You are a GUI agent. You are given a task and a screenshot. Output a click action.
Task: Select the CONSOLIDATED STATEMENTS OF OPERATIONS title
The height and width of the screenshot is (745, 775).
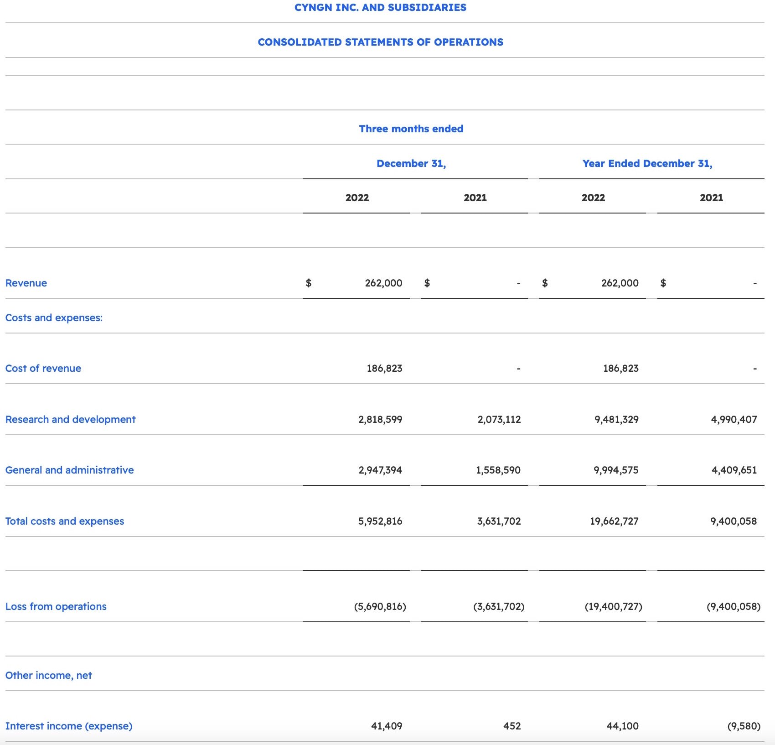click(x=380, y=42)
